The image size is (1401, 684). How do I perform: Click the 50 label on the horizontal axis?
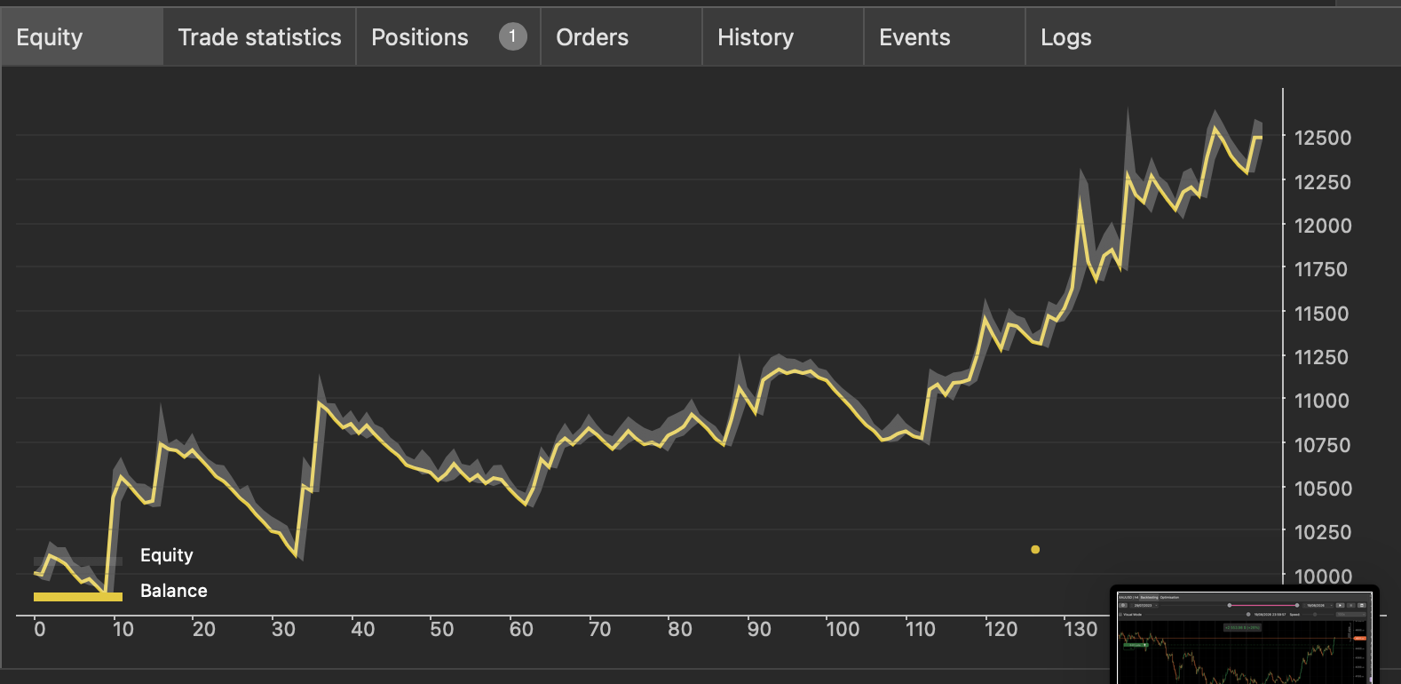[442, 629]
